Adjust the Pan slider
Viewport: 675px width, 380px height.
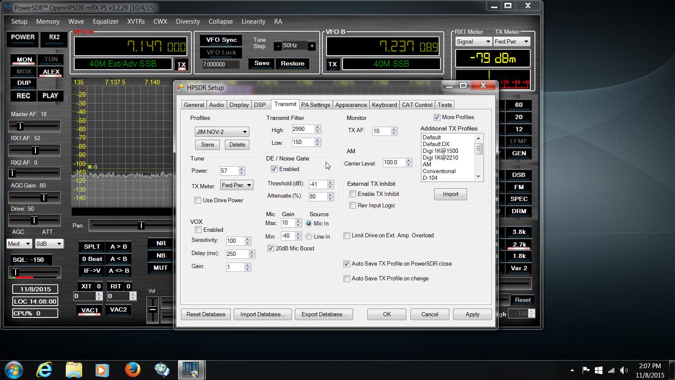coord(132,225)
